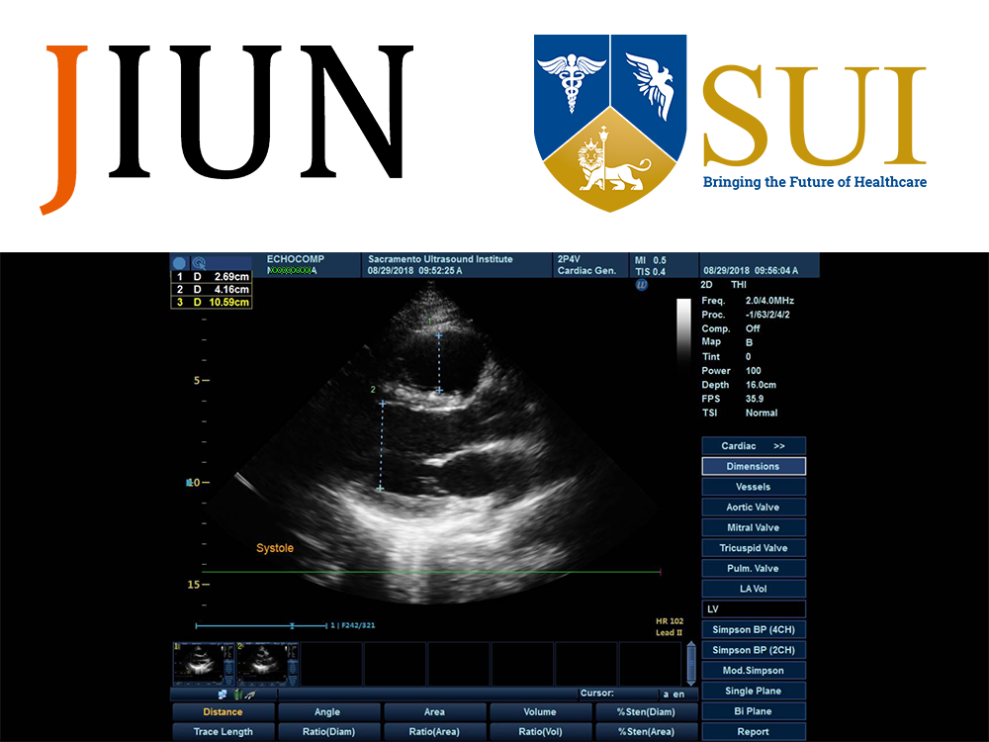Click the top caliper point of measurement 1

pos(439,335)
